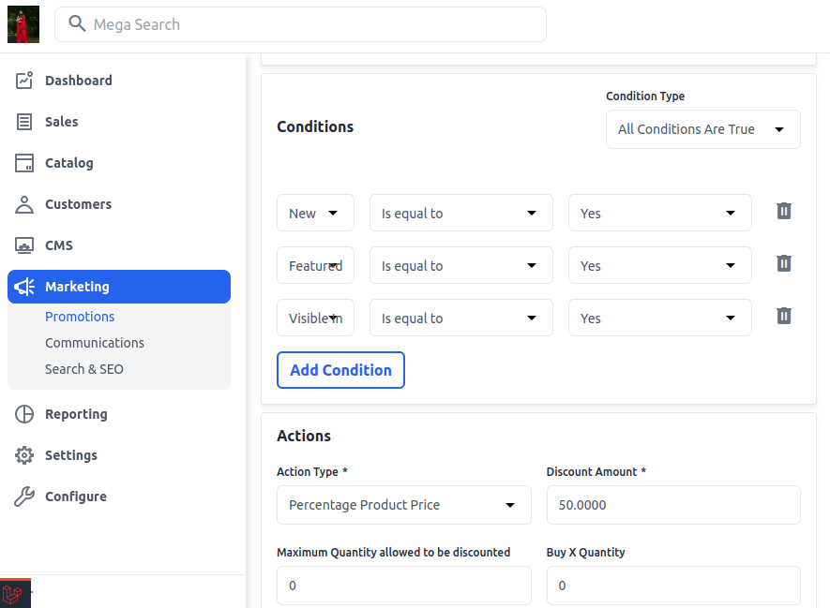The width and height of the screenshot is (830, 608).
Task: Open the Action Type dropdown
Action: tap(404, 505)
